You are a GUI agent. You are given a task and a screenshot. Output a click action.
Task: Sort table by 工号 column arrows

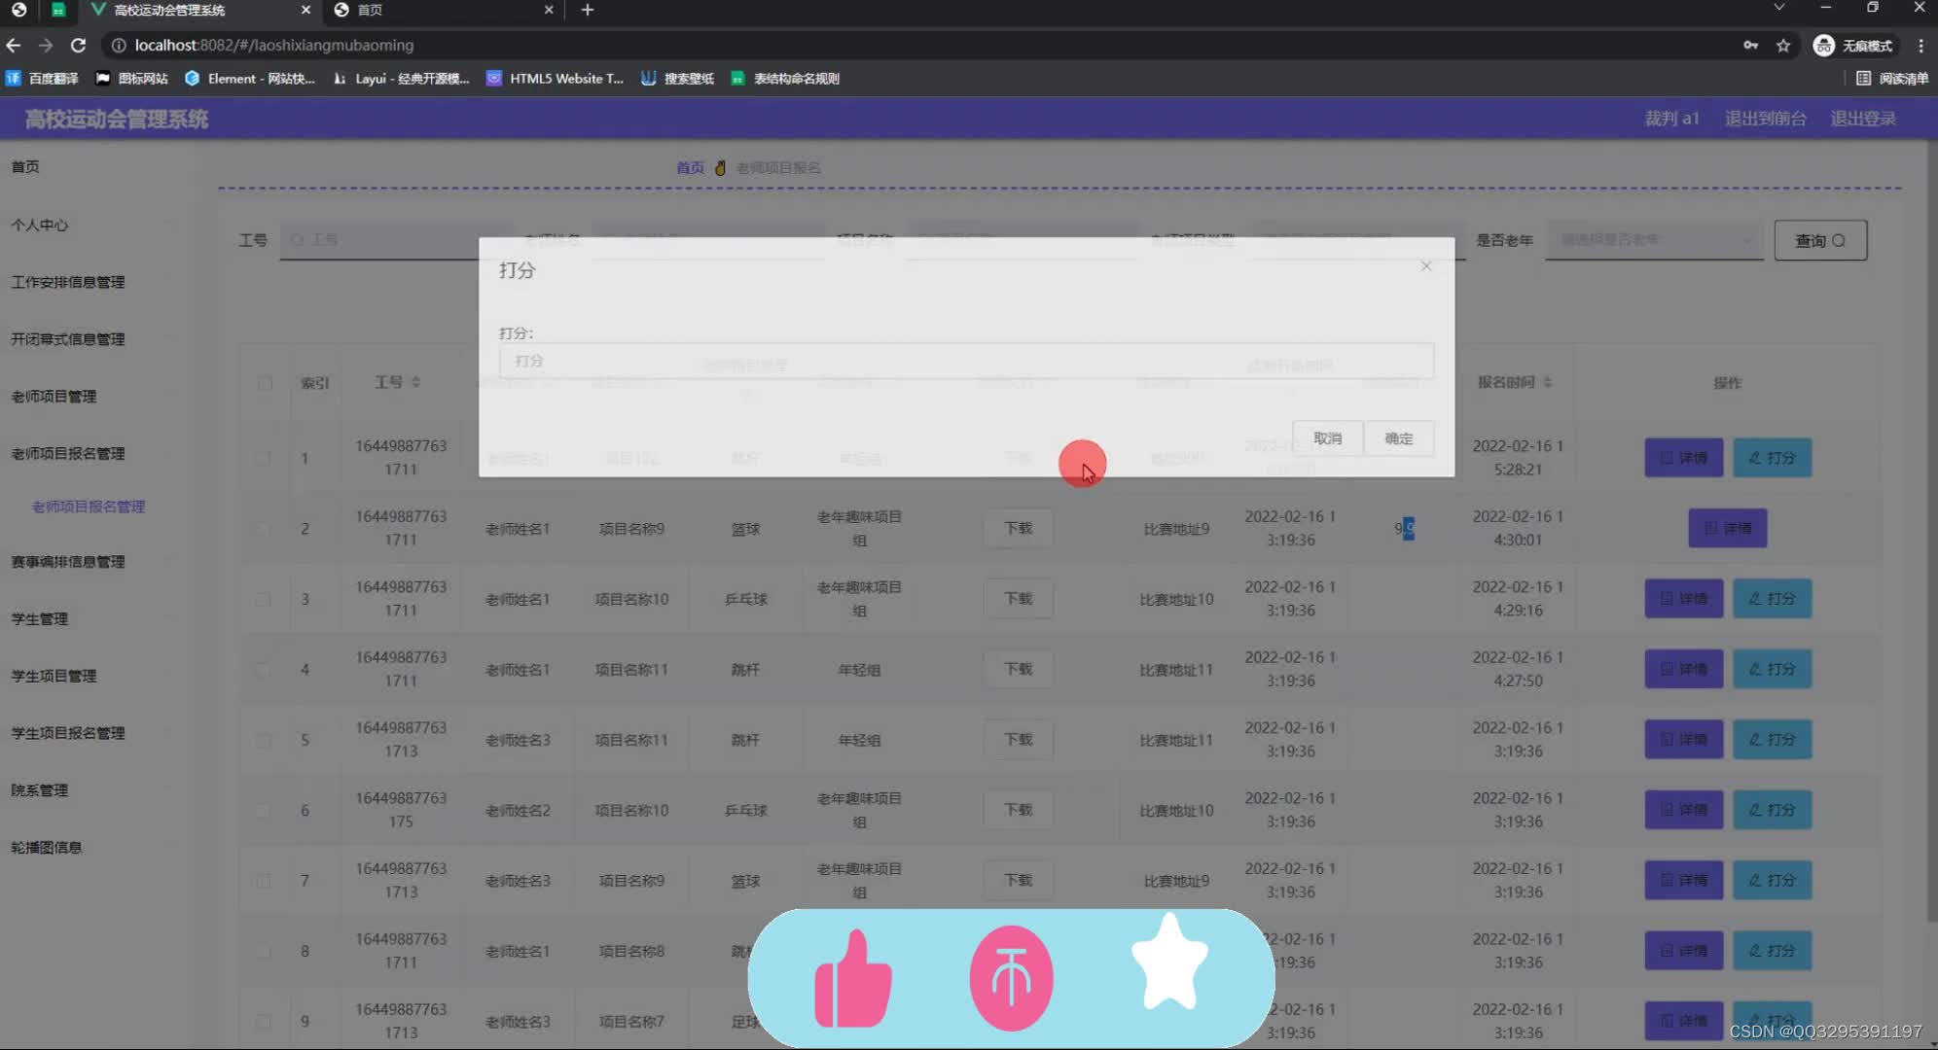point(415,383)
